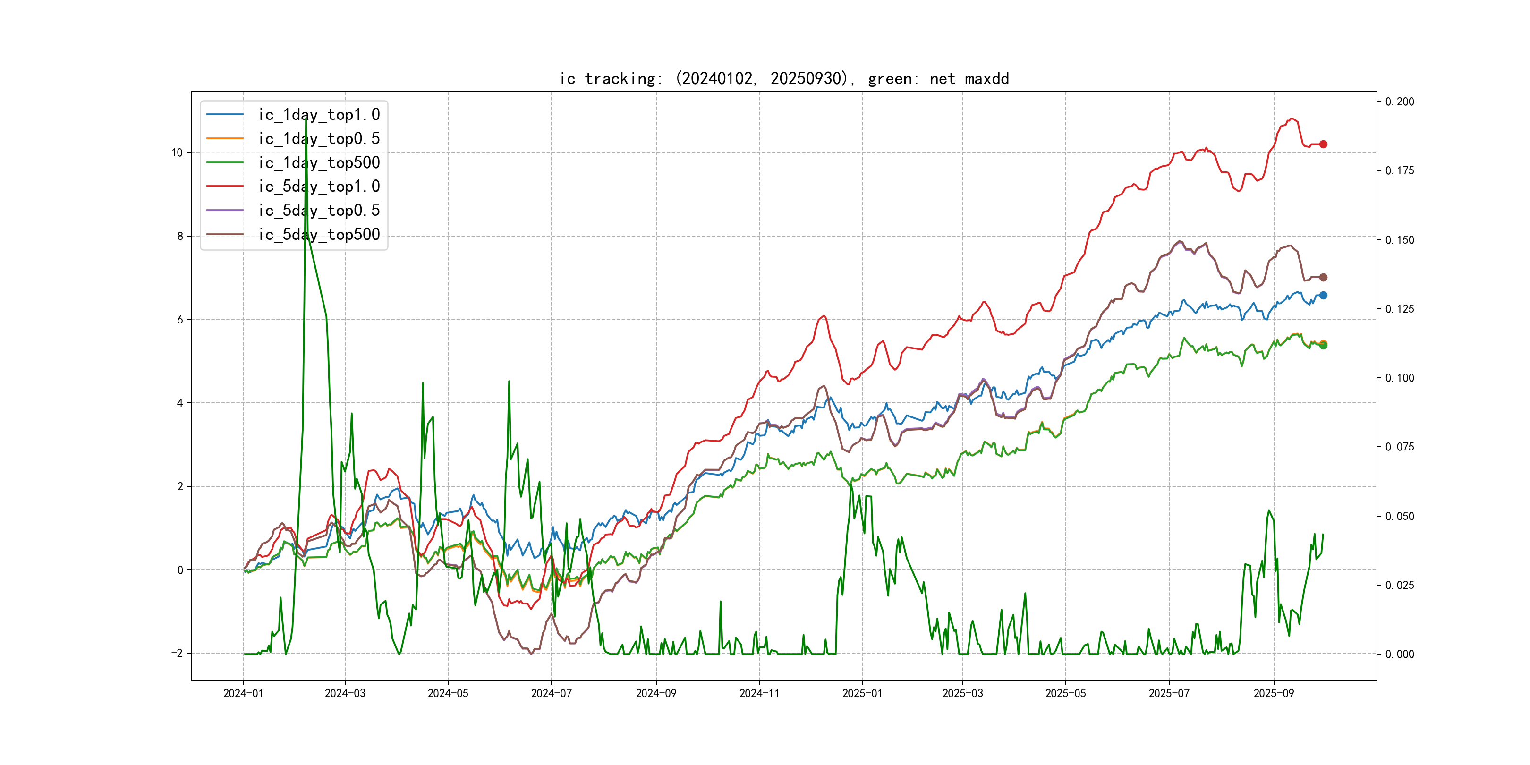Click the 2024-11 x-axis tick label
This screenshot has width=1530, height=765.
click(759, 693)
